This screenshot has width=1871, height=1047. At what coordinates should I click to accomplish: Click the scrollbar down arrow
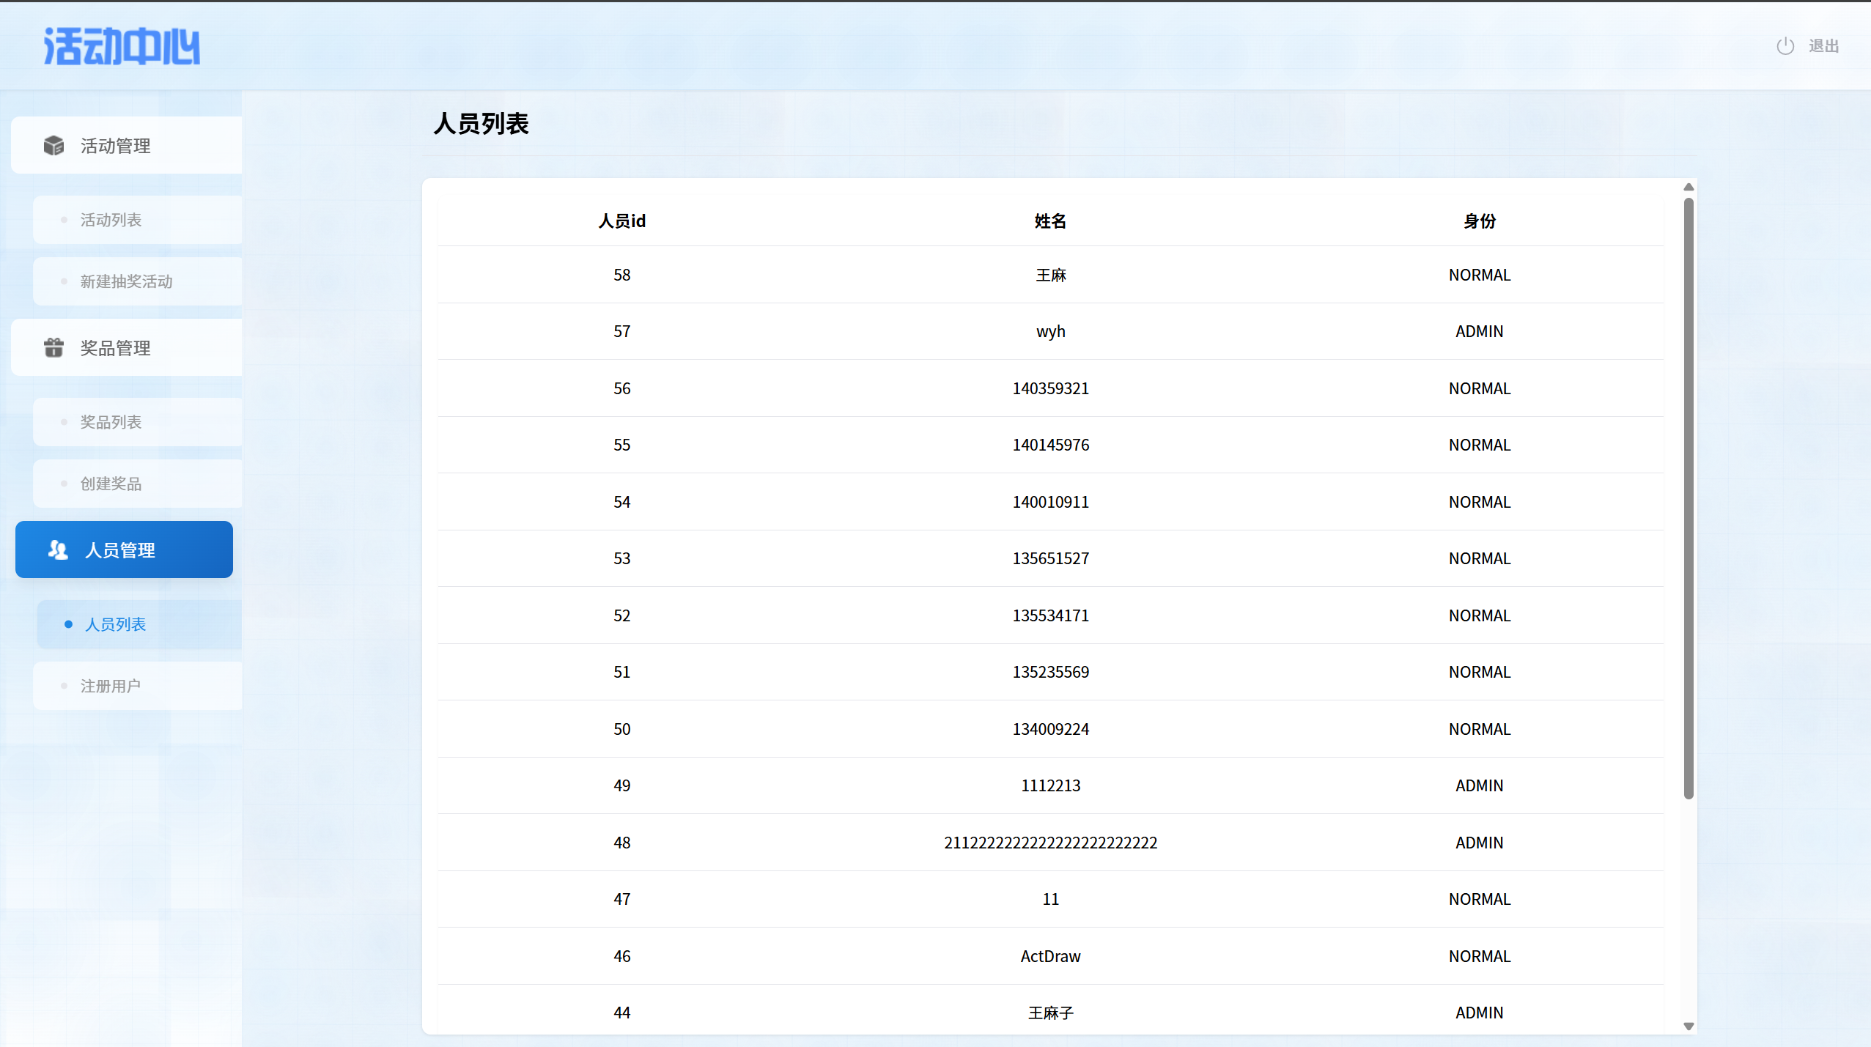point(1688,1026)
